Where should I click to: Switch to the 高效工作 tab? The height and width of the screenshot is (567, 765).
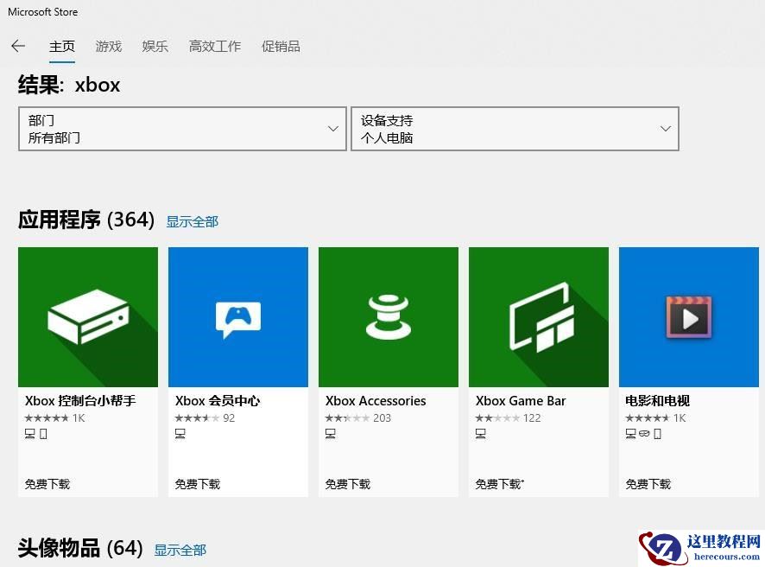coord(214,47)
